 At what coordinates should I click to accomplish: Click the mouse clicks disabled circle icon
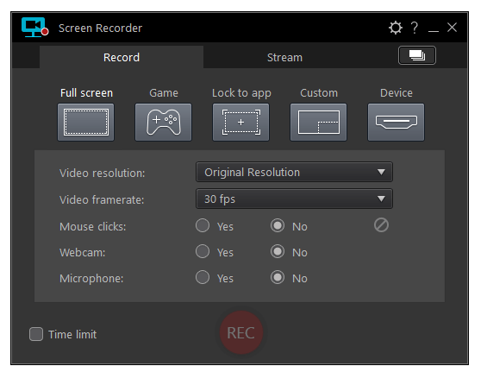point(381,225)
